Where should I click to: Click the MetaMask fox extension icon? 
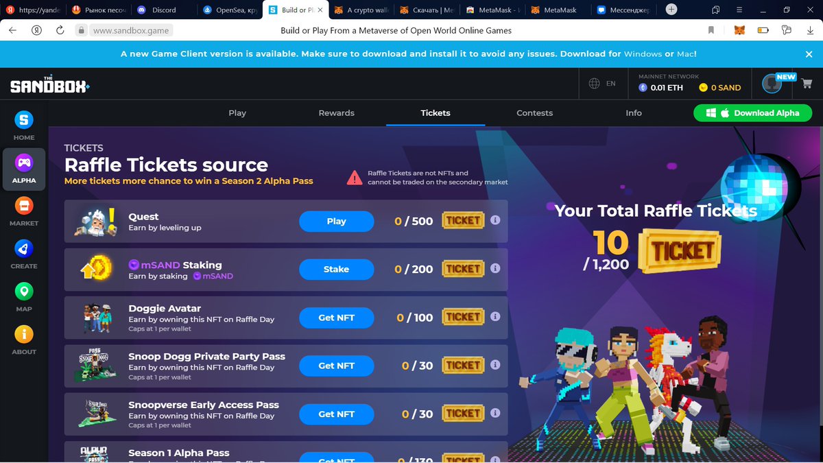739,30
